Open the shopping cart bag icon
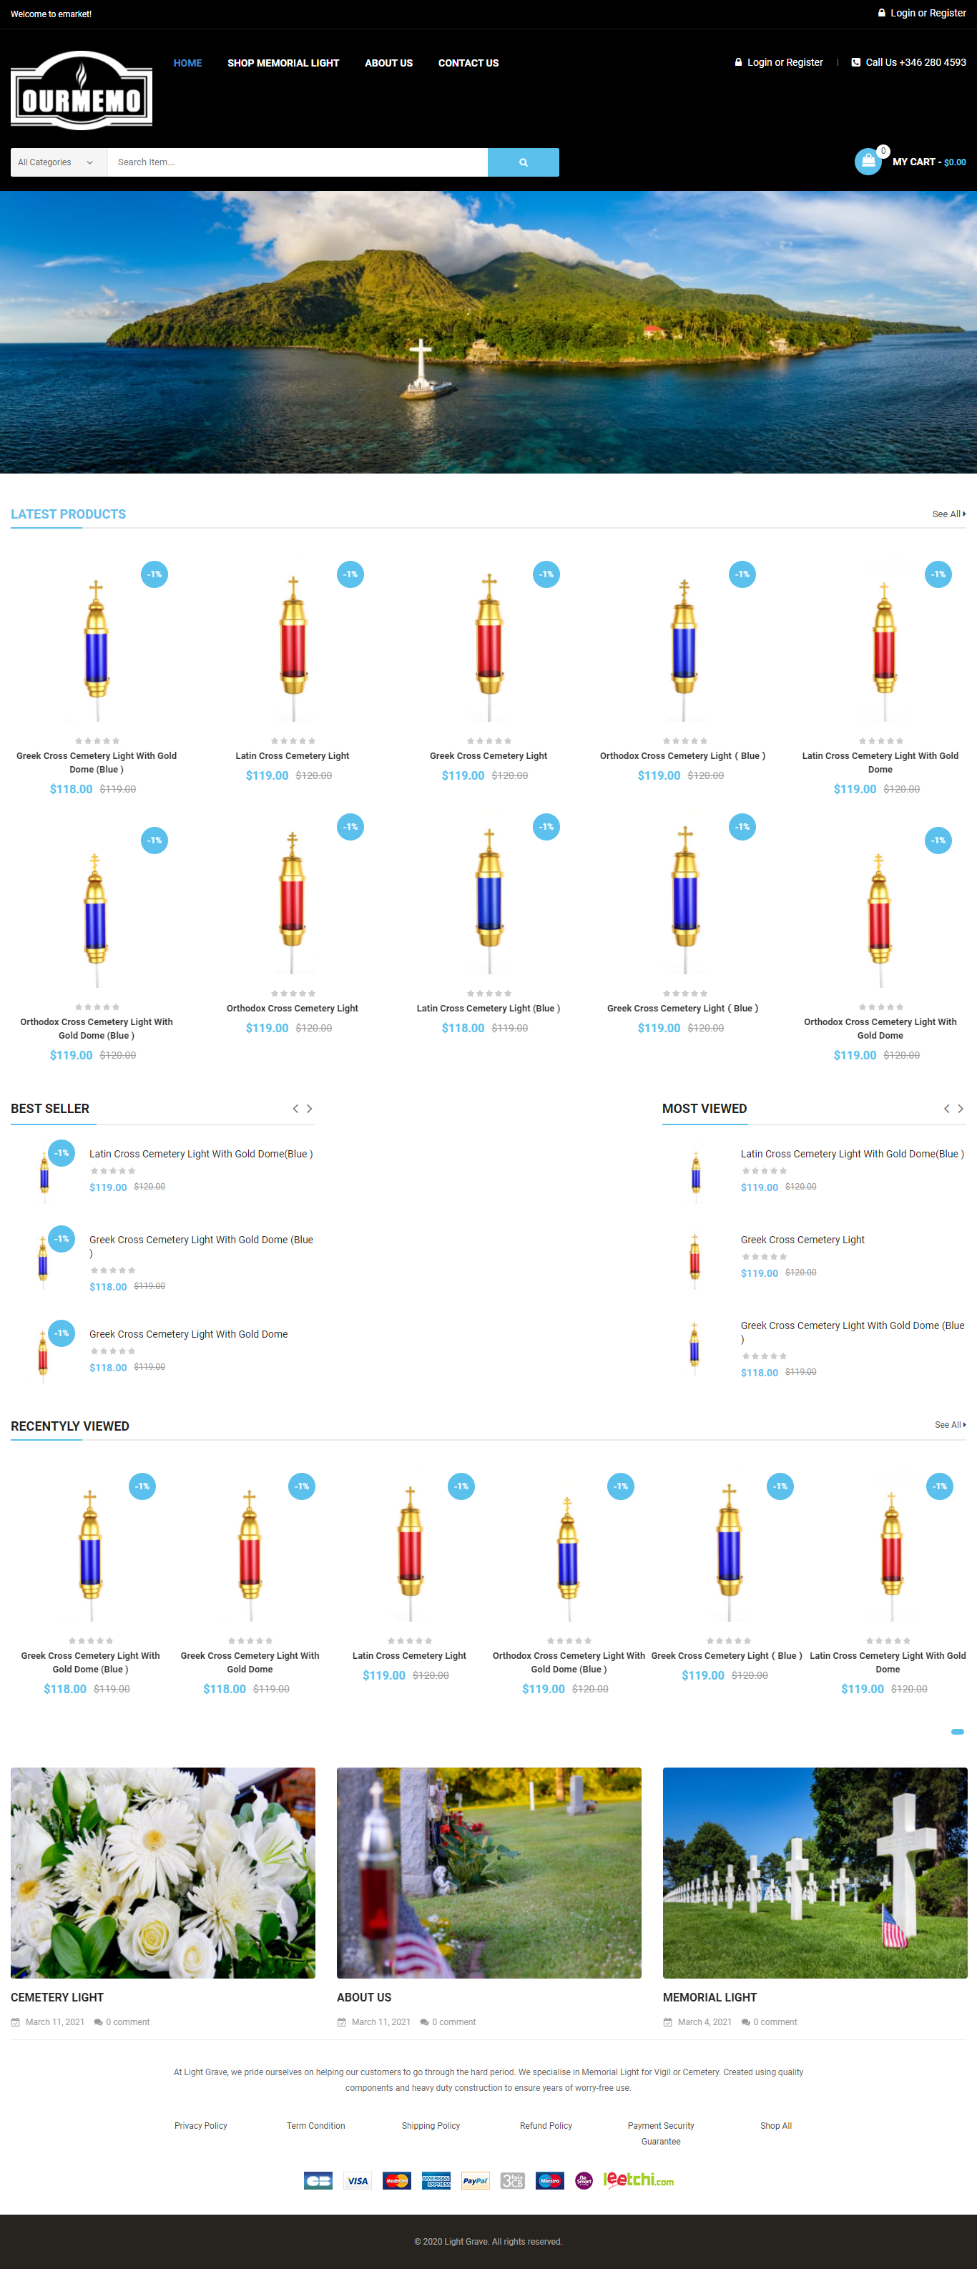Image resolution: width=977 pixels, height=2269 pixels. [x=868, y=161]
